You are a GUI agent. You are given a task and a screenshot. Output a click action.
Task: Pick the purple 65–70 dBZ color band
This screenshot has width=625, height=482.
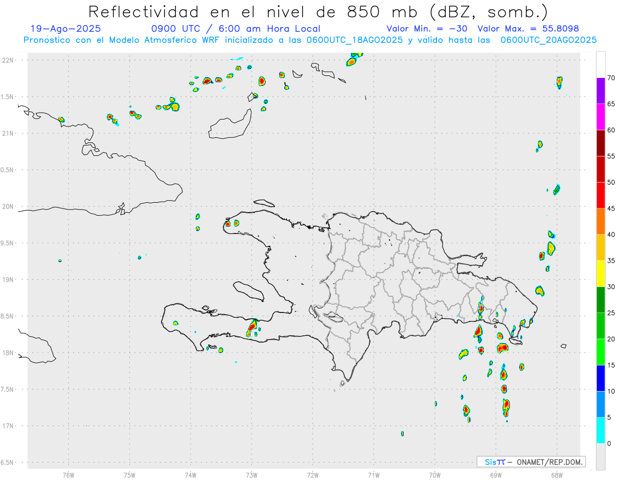pyautogui.click(x=601, y=90)
